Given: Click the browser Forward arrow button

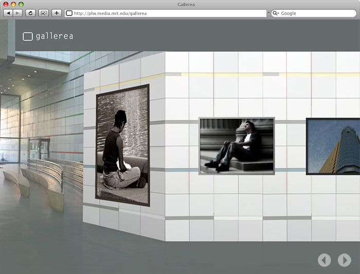Looking at the screenshot, I should 18,13.
